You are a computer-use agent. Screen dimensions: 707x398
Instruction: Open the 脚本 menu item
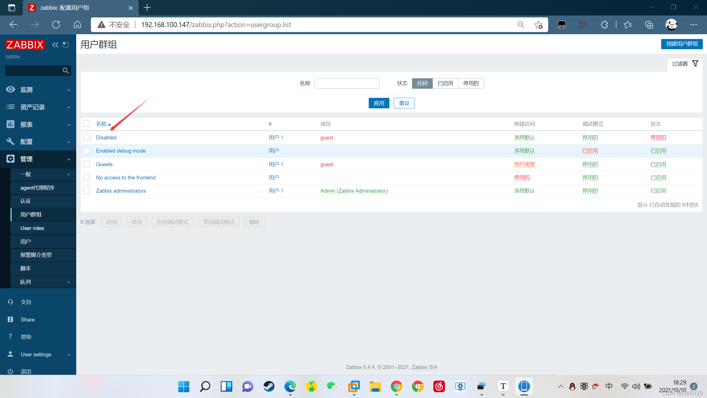pyautogui.click(x=43, y=268)
